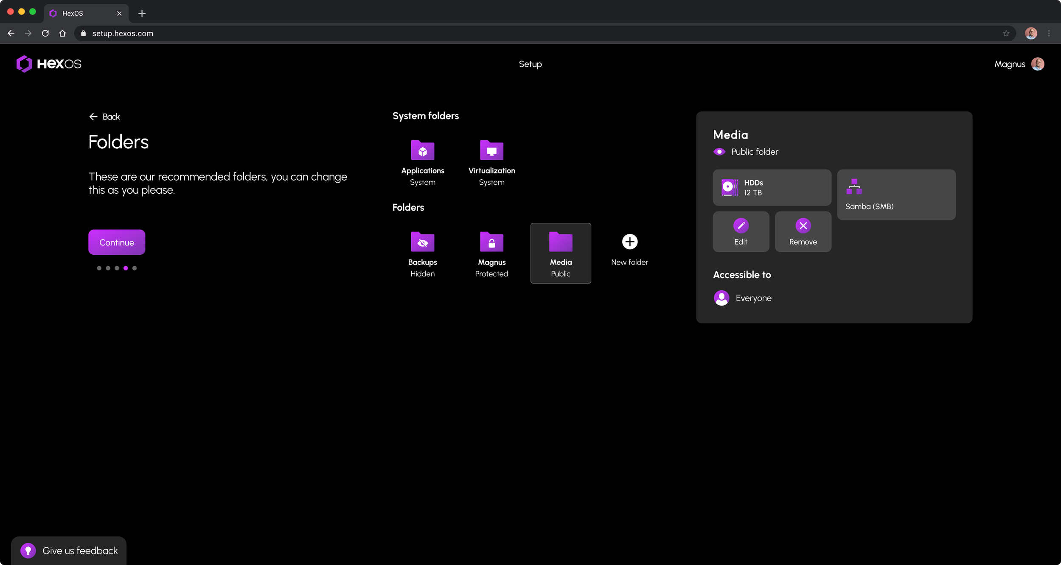
Task: Click the HDDs 12 TB storage card
Action: pos(772,187)
